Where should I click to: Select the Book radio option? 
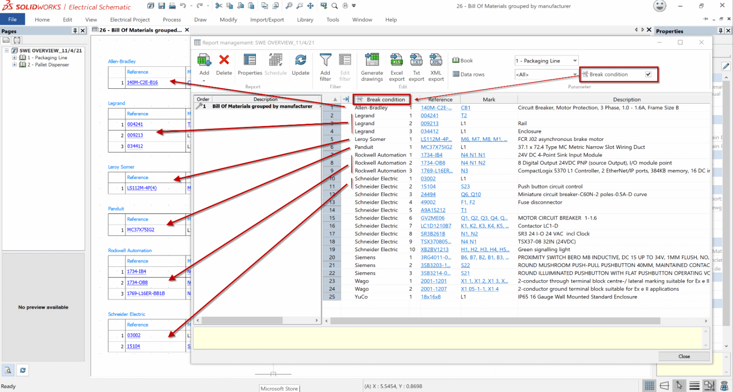point(462,61)
